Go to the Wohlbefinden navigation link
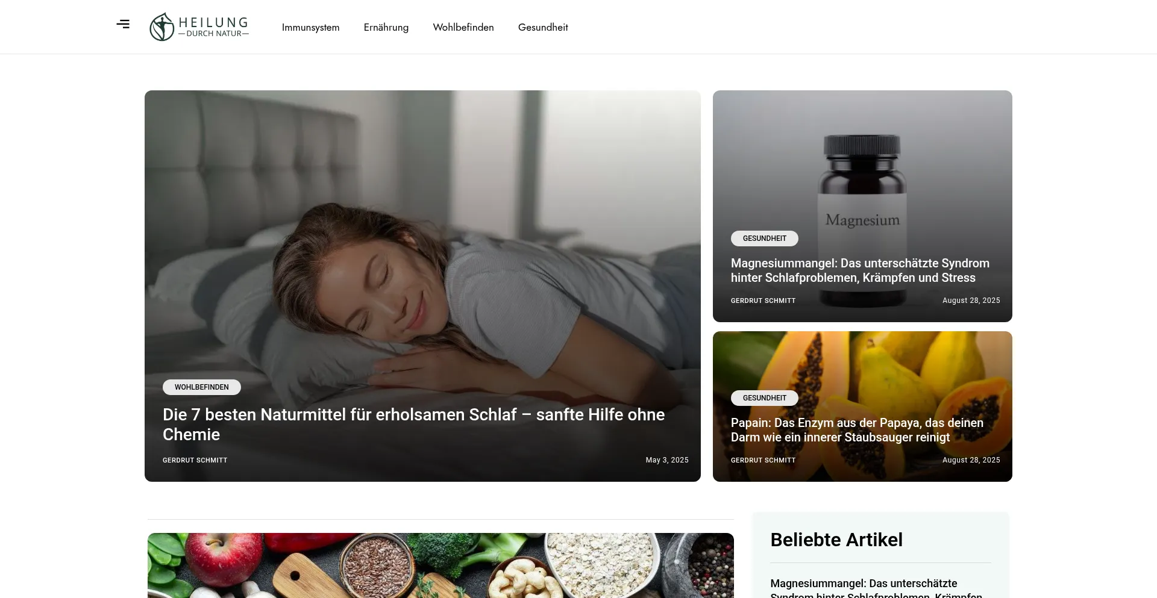The width and height of the screenshot is (1157, 598). tap(463, 27)
